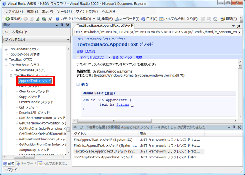This screenshot has width=245, height=175.
Task: Open the String type link in code
Action: tap(122, 104)
